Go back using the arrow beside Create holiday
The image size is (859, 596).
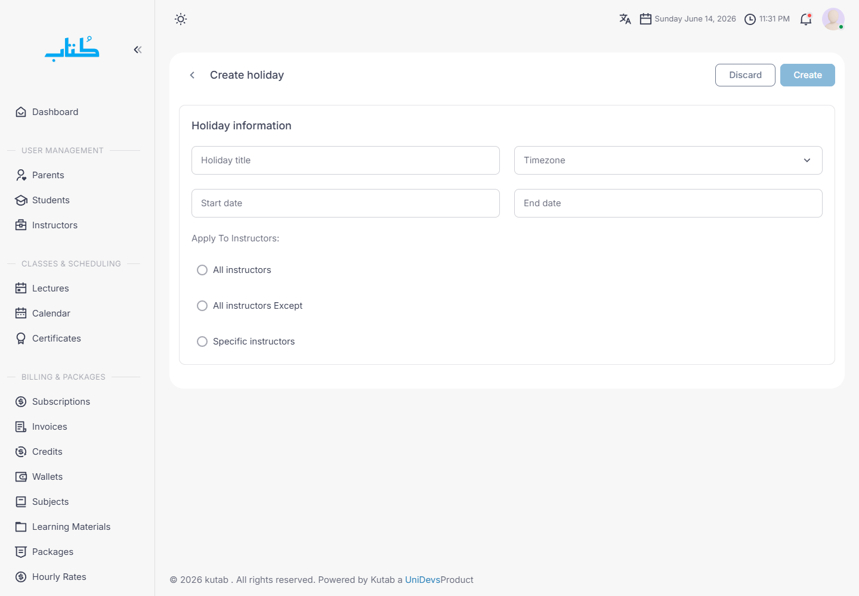[192, 75]
